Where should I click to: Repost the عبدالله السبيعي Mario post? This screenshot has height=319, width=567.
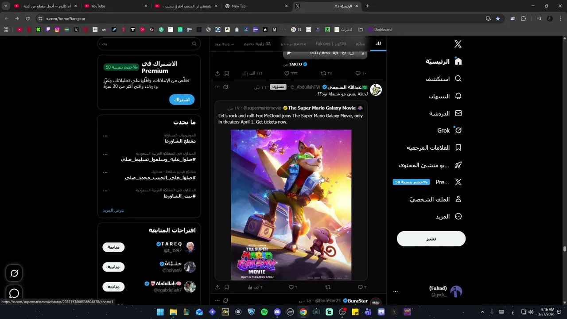point(328,287)
